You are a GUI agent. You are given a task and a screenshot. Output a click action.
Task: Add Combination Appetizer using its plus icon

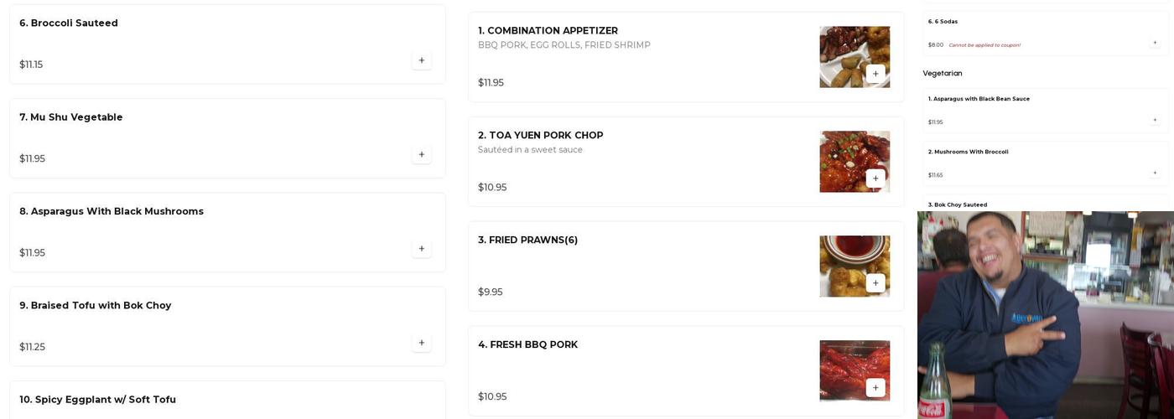pyautogui.click(x=875, y=74)
